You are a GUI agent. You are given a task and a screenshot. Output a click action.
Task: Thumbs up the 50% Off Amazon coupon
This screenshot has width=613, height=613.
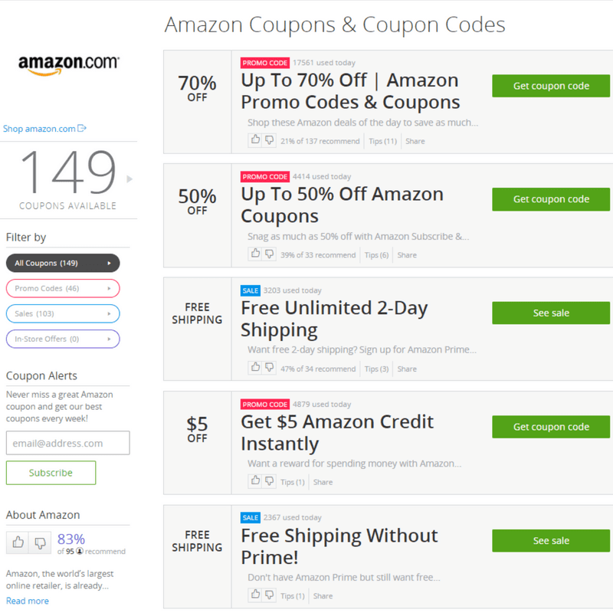(x=255, y=254)
